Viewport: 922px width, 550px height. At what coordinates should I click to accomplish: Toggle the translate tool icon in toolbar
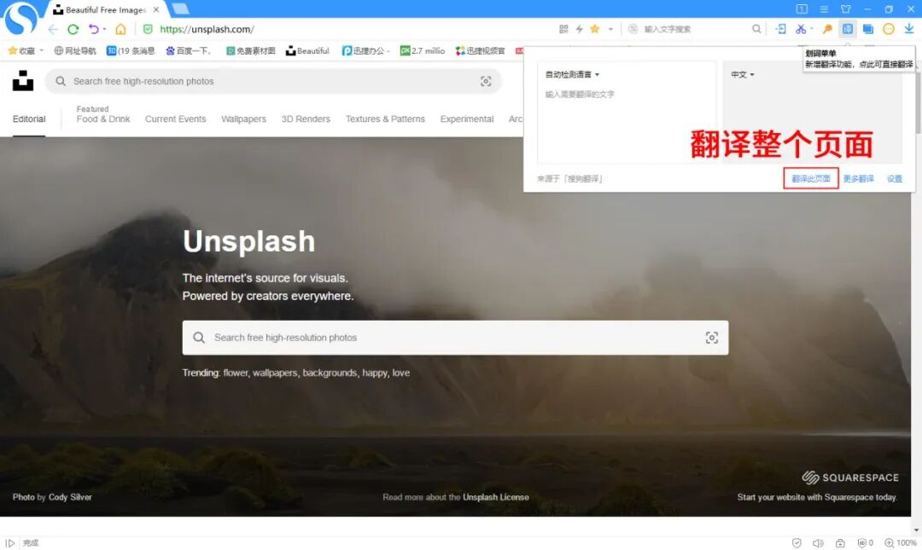848,29
